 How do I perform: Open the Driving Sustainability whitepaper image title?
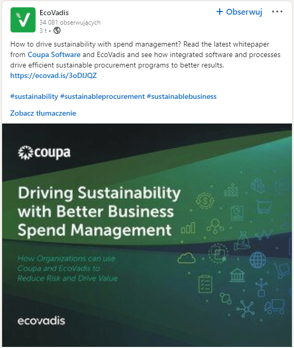[99, 211]
